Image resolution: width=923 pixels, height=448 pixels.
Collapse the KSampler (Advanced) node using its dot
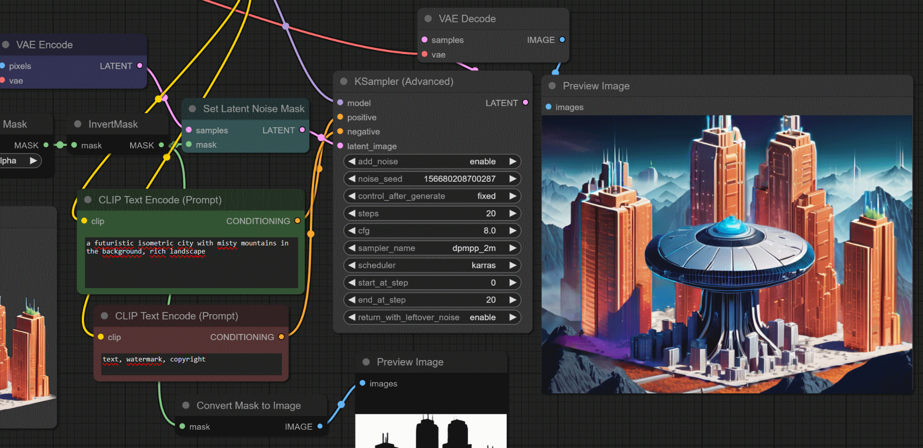click(x=344, y=81)
